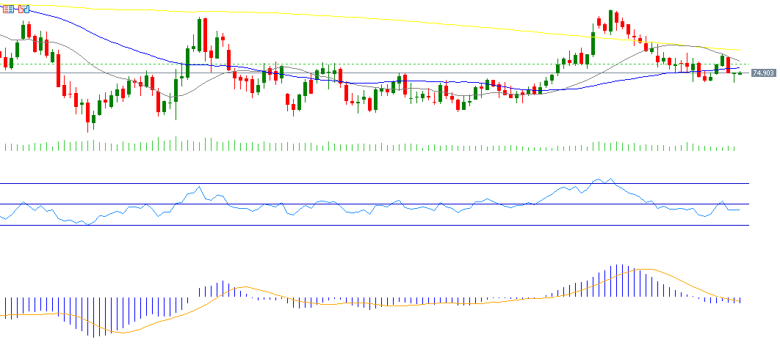This screenshot has height=359, width=780.
Task: Toggle the one-click trading panel icon
Action: click(24, 9)
